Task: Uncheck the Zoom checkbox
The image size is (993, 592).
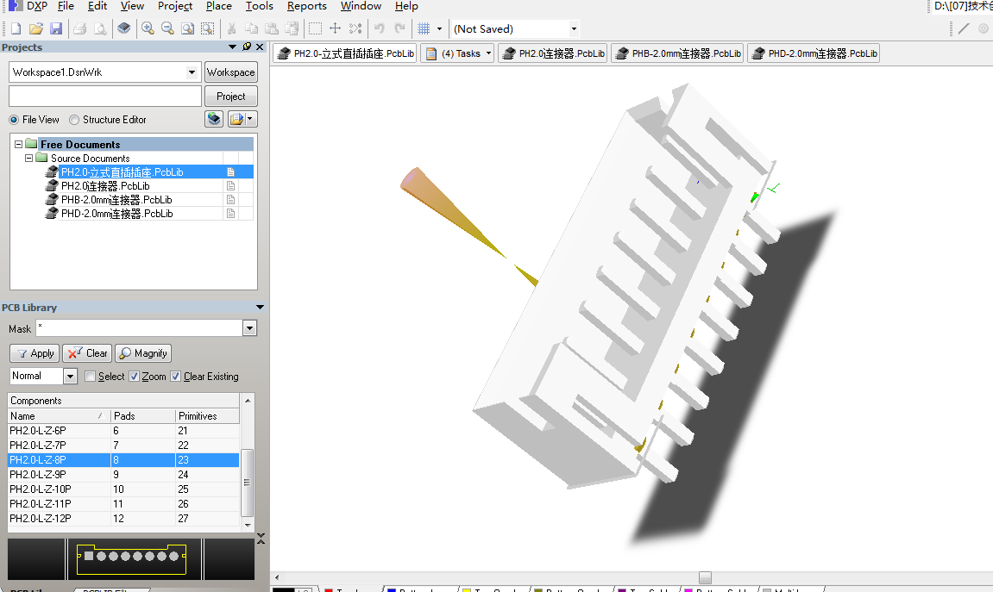Action: (135, 377)
